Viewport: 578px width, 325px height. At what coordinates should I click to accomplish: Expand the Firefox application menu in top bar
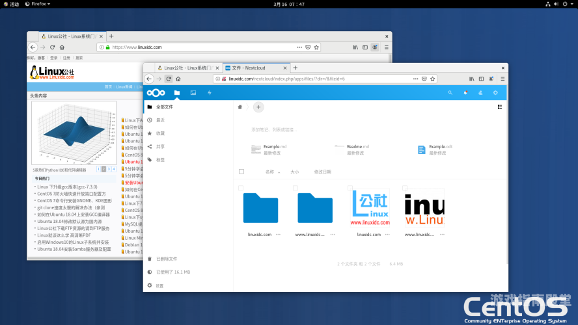click(x=37, y=4)
